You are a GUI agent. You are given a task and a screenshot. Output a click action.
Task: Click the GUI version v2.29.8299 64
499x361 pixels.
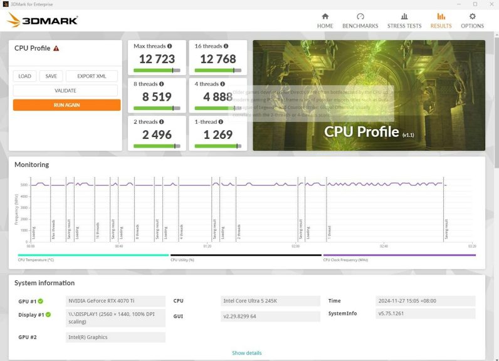(270, 316)
